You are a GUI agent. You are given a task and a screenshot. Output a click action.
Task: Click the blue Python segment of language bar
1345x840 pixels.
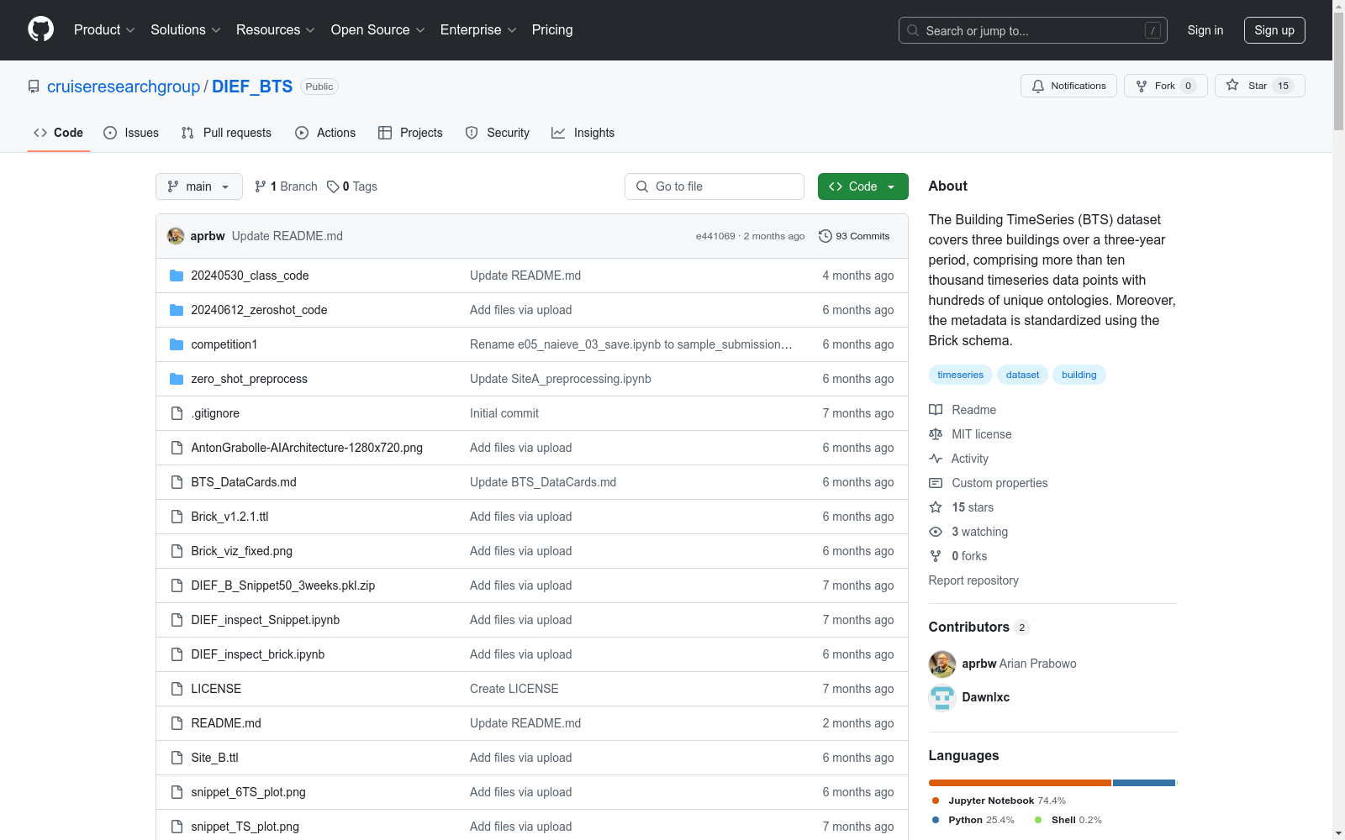(1143, 783)
